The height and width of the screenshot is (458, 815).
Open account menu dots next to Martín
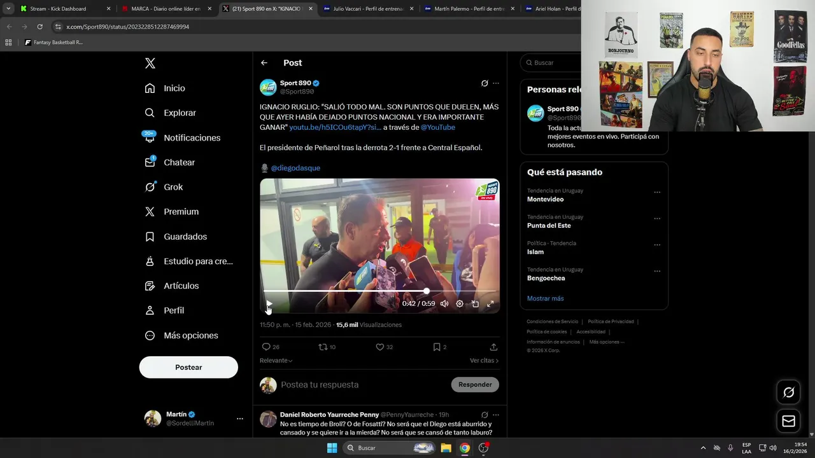tap(240, 419)
